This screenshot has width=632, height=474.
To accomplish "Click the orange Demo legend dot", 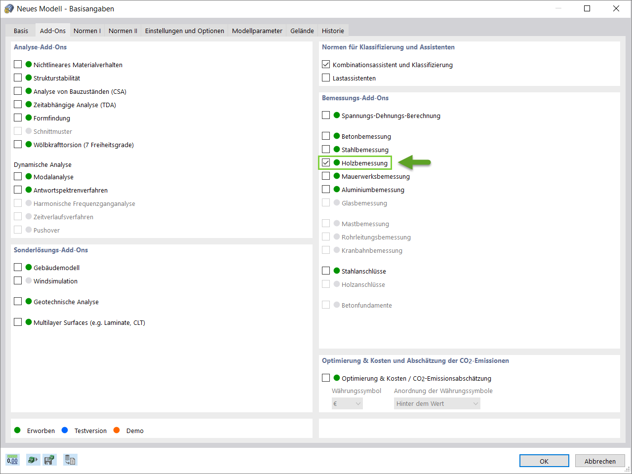I will 117,431.
